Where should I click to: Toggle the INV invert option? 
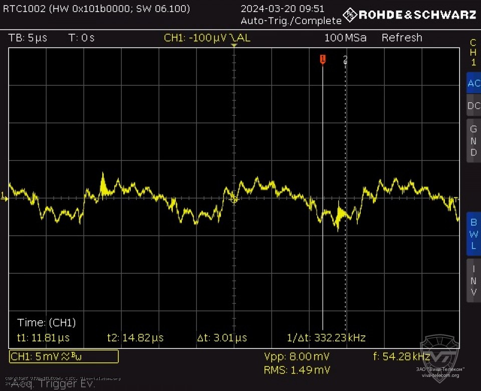point(473,280)
